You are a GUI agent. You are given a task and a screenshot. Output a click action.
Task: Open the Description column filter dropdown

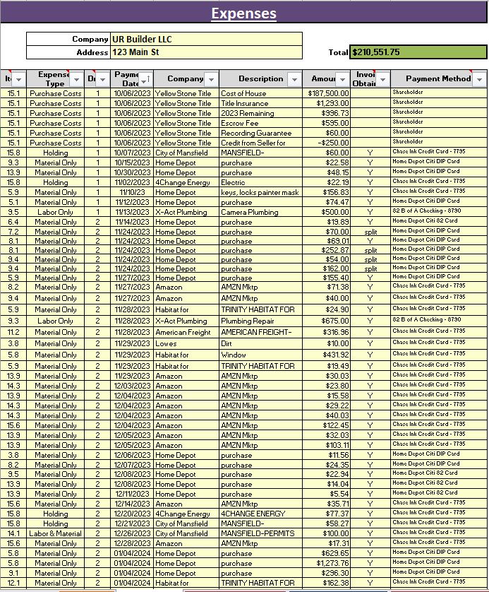pyautogui.click(x=294, y=80)
